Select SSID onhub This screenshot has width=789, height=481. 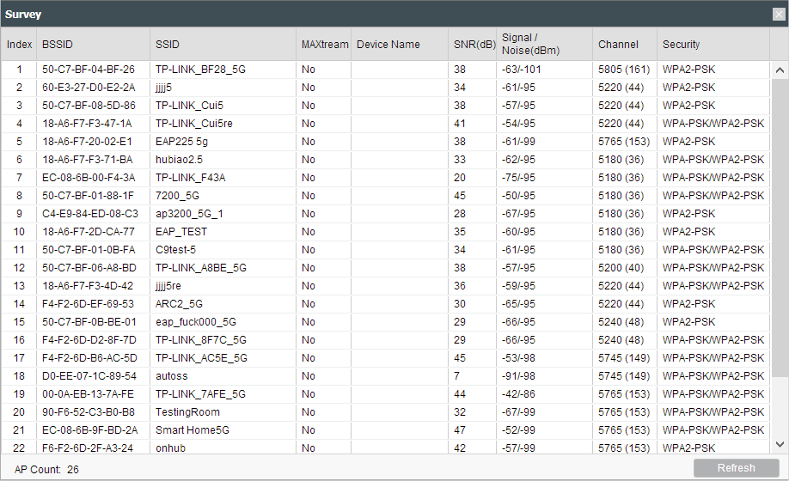pyautogui.click(x=170, y=448)
